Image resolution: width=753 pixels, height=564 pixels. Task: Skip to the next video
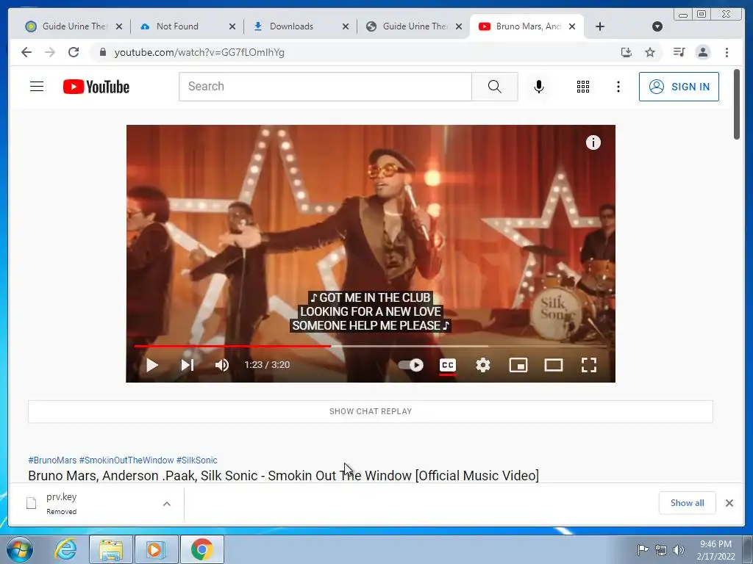(188, 365)
